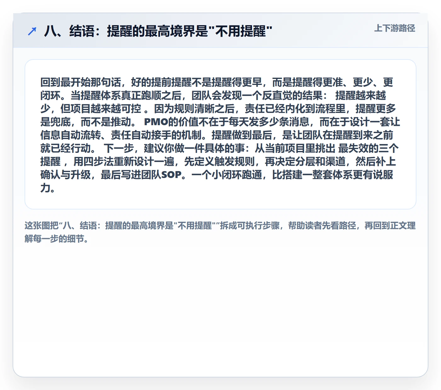The image size is (441, 390).
Task: Click the blue arrow icon beside the heading
Action: (32, 31)
